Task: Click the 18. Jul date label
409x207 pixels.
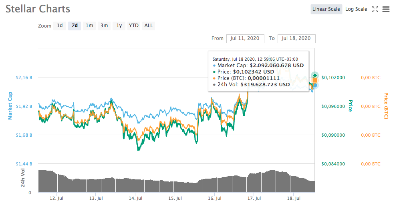Action: tap(294, 198)
